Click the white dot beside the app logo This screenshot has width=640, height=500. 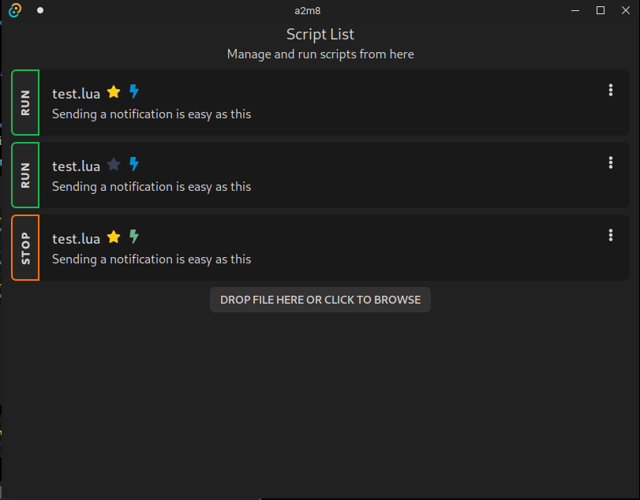coord(40,10)
